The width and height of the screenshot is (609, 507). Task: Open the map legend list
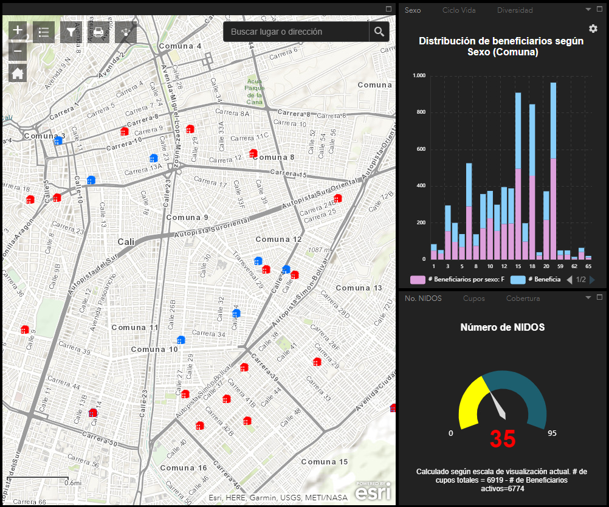(44, 32)
